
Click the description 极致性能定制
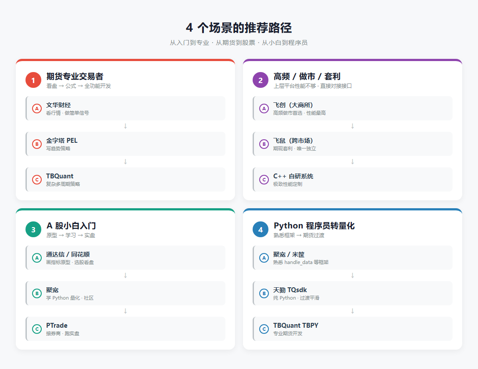[x=288, y=184]
